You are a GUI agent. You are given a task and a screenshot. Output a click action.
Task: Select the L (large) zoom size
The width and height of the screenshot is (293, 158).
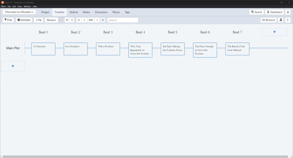(62, 20)
